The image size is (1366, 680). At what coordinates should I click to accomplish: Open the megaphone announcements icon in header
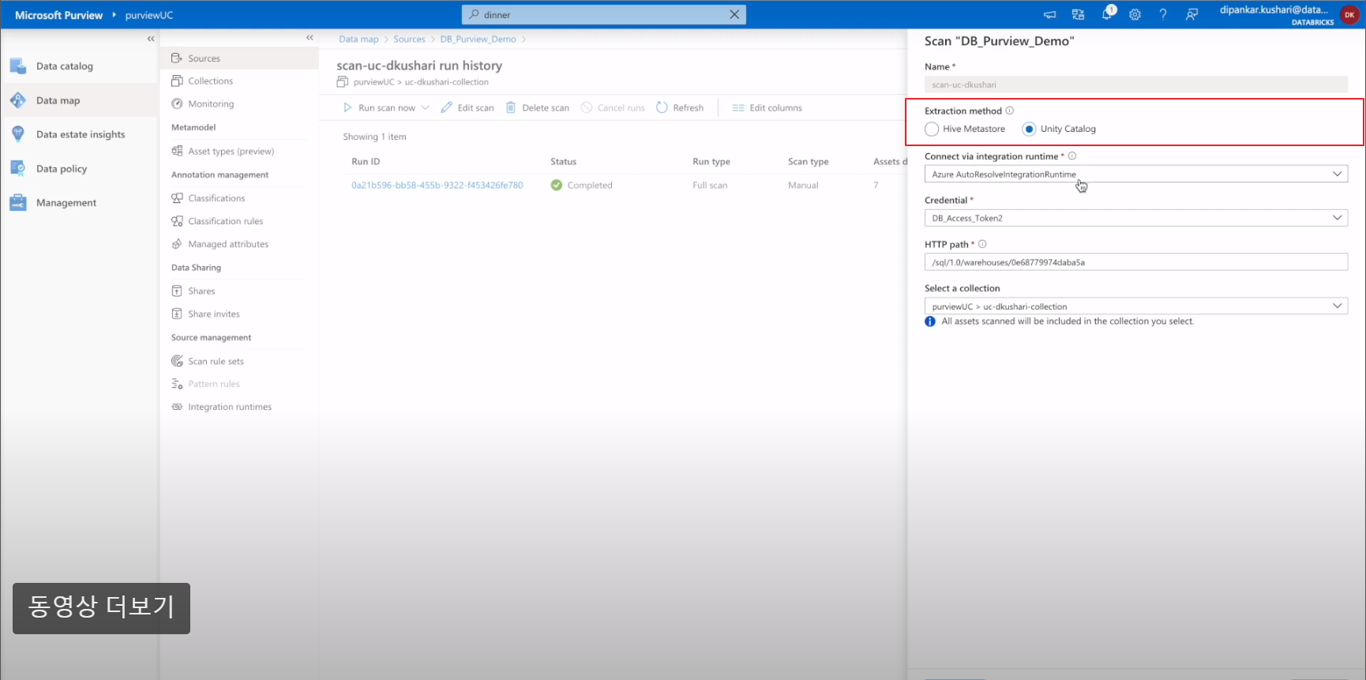(1049, 14)
